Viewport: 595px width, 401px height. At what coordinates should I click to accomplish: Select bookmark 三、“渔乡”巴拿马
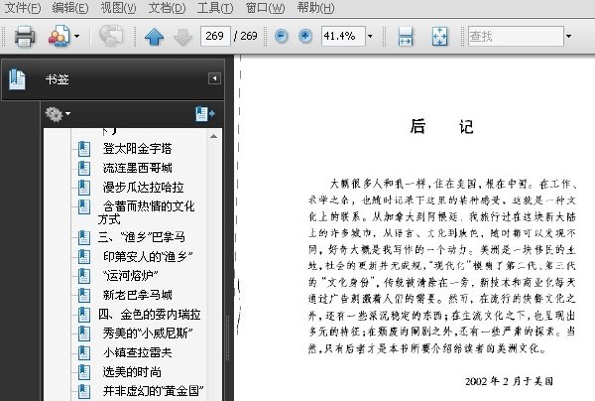142,237
